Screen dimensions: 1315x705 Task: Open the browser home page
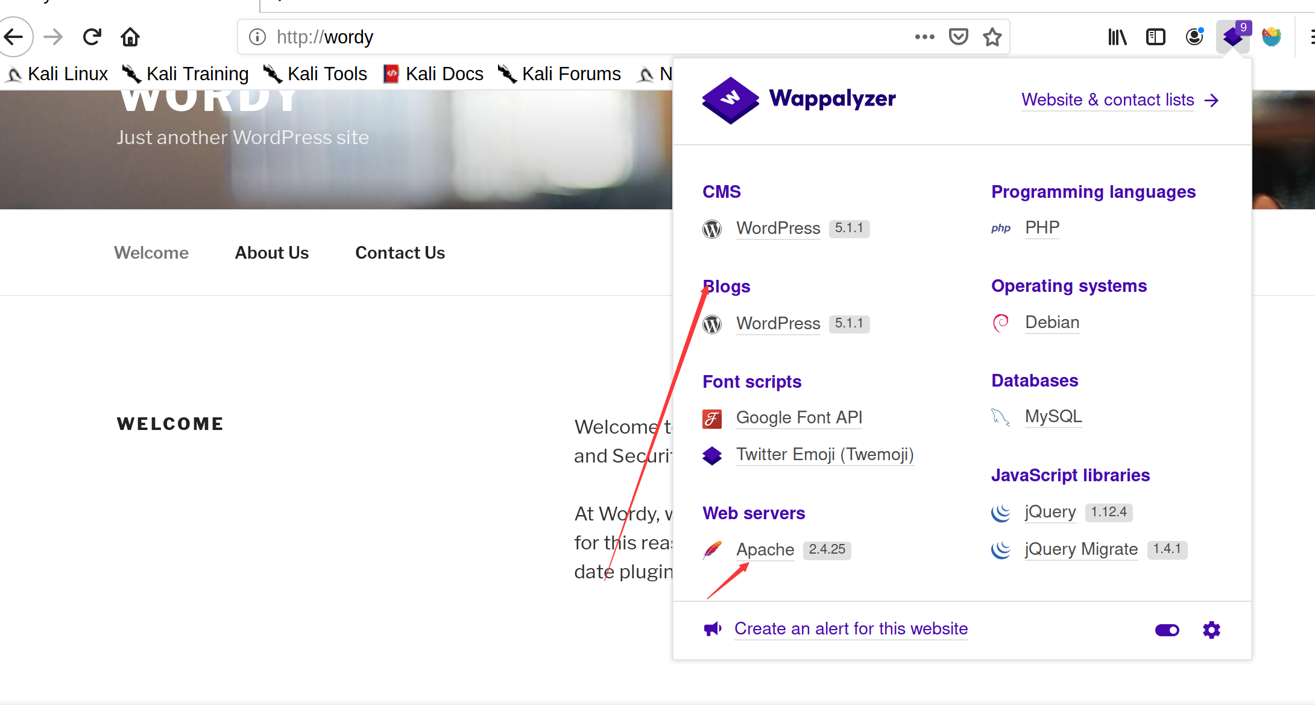pos(130,37)
